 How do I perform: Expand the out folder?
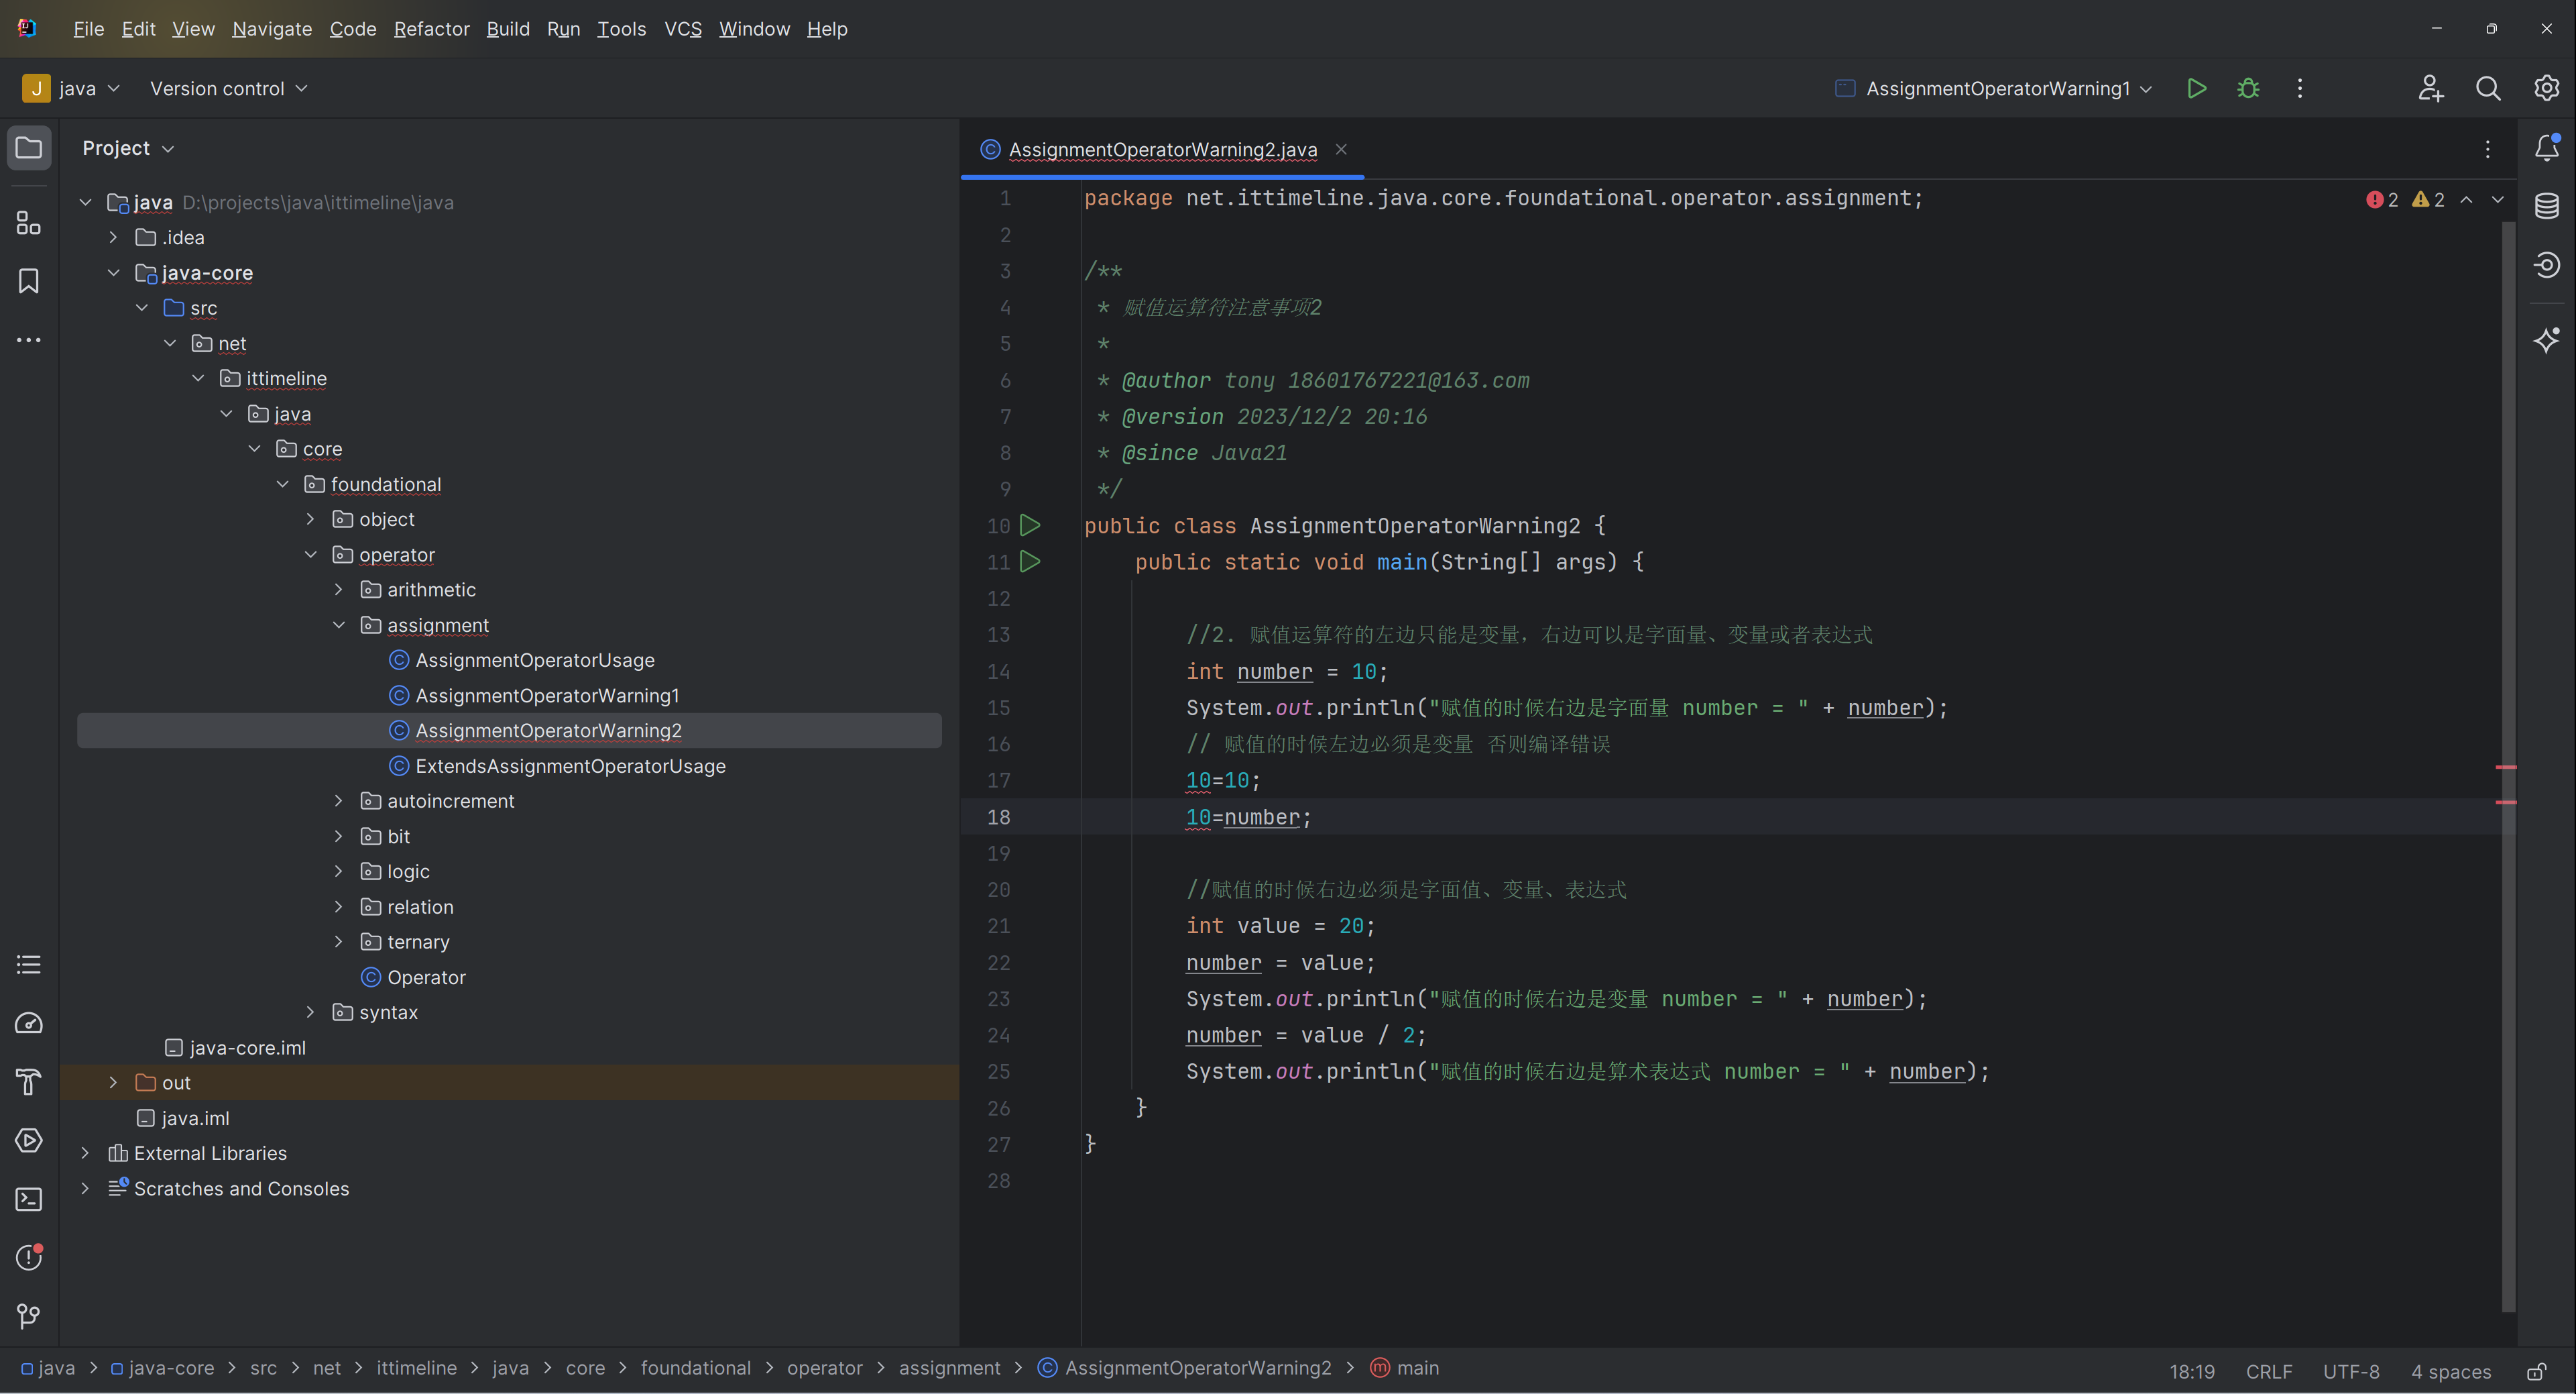[113, 1083]
